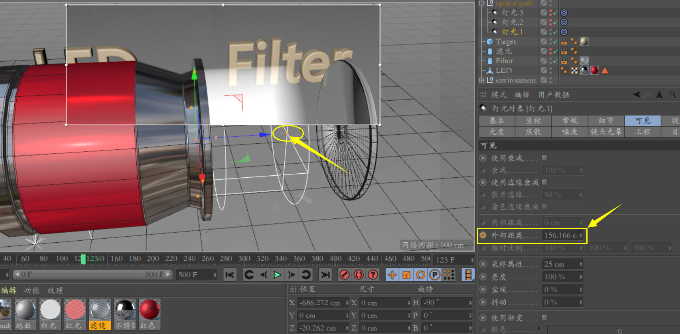The width and height of the screenshot is (680, 334).
Task: Toggle the parameter keying P icon
Action: 435,275
